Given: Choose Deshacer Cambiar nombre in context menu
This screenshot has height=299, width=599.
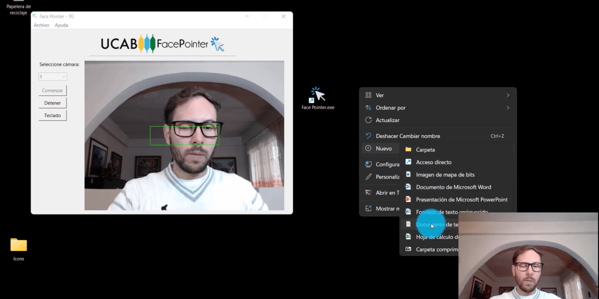Looking at the screenshot, I should pyautogui.click(x=408, y=136).
